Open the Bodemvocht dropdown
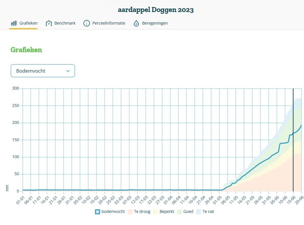Image resolution: width=304 pixels, height=225 pixels. 43,71
